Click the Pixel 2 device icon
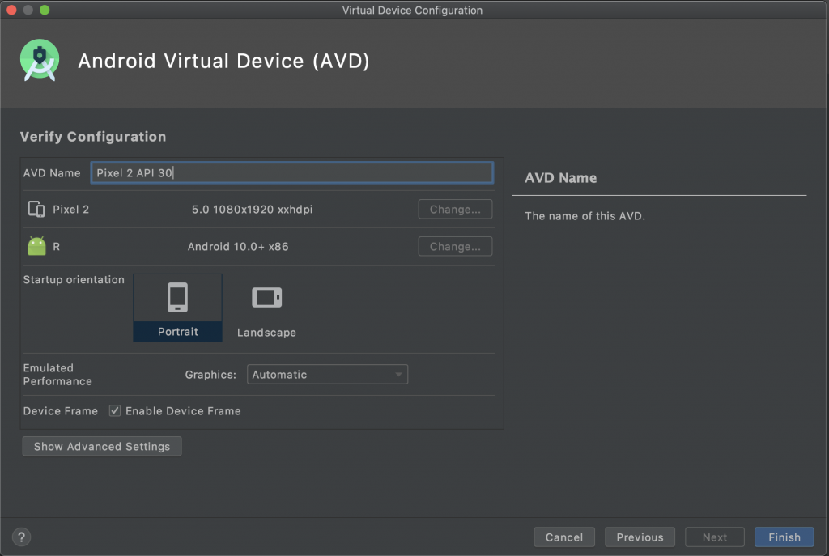Viewport: 829px width, 556px height. point(36,210)
